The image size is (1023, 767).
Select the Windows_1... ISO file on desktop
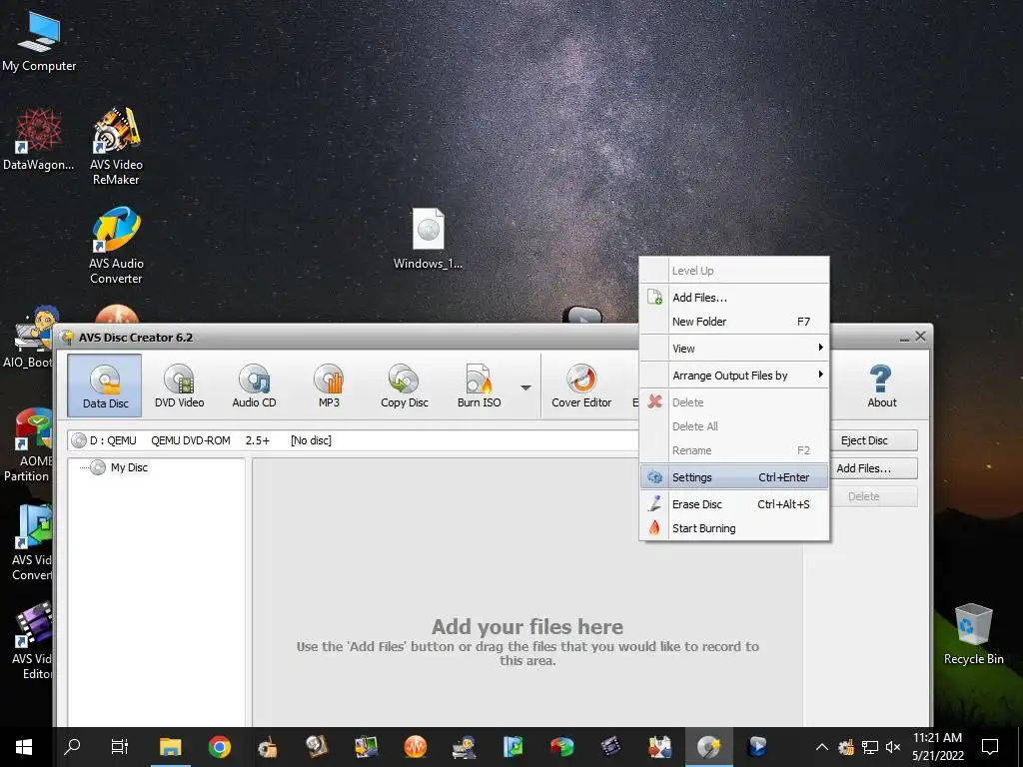(x=428, y=239)
